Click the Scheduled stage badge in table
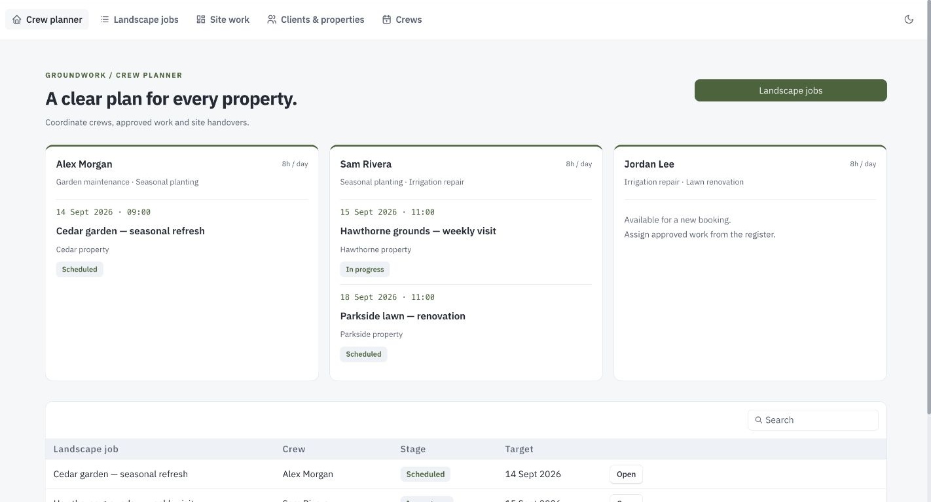The image size is (931, 502). (426, 475)
